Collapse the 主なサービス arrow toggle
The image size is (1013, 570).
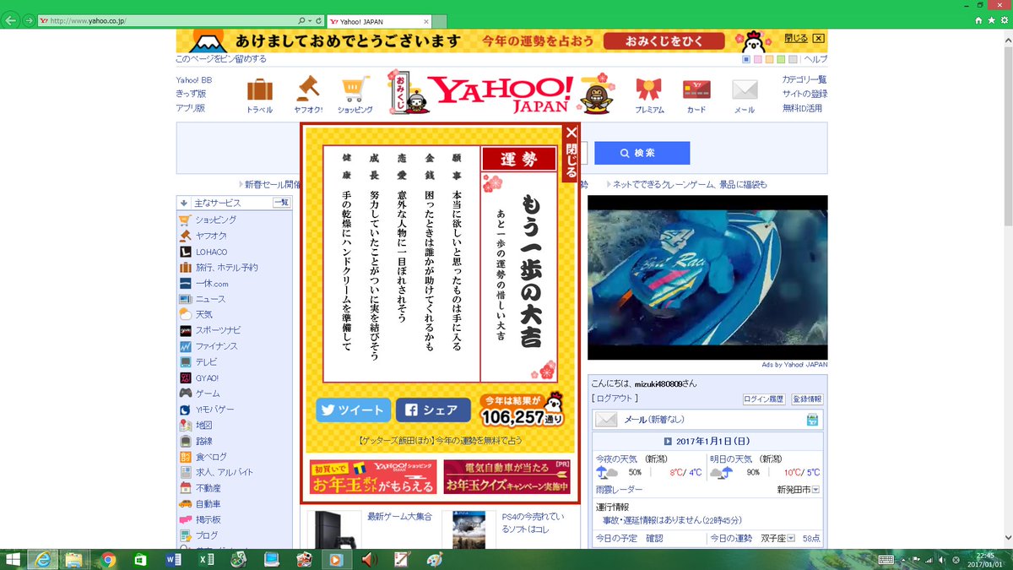point(183,203)
